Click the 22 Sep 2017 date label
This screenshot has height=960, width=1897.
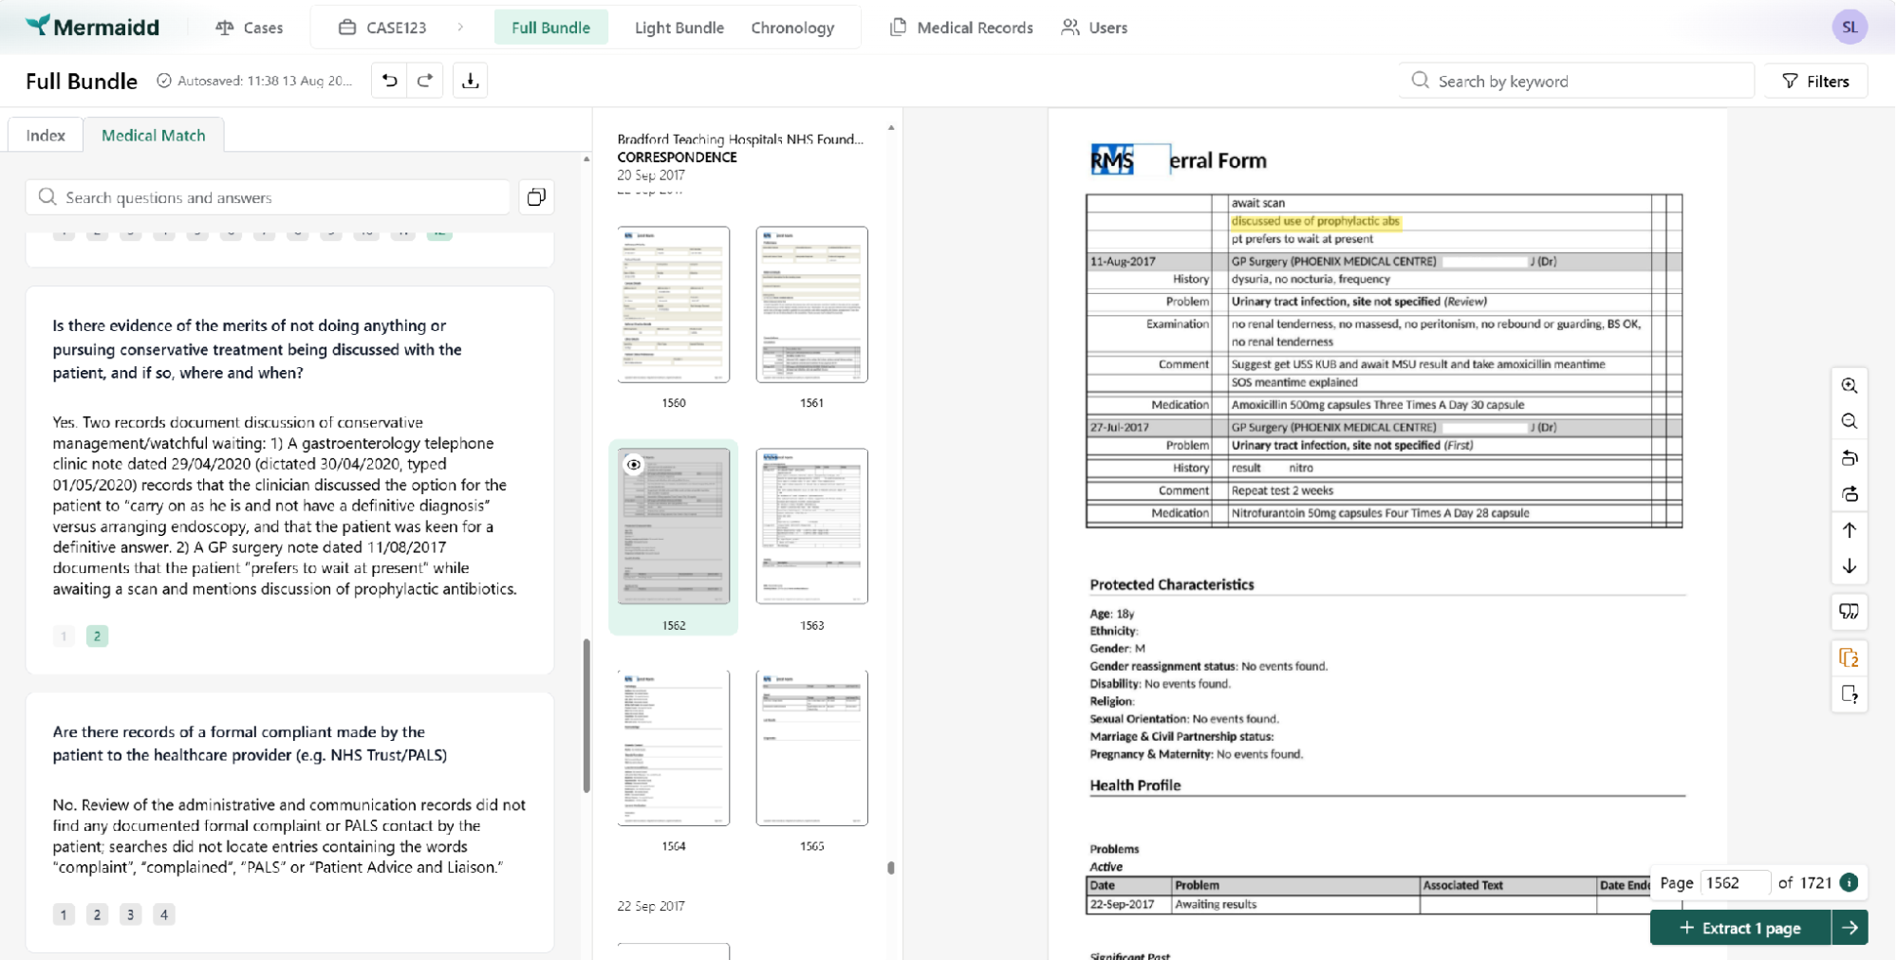(x=651, y=906)
